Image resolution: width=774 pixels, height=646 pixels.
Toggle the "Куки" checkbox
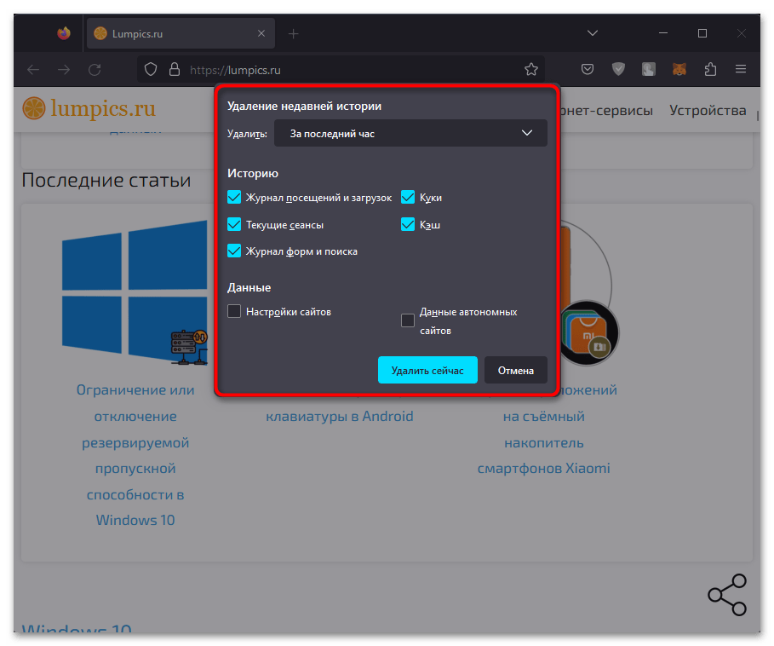(x=408, y=198)
